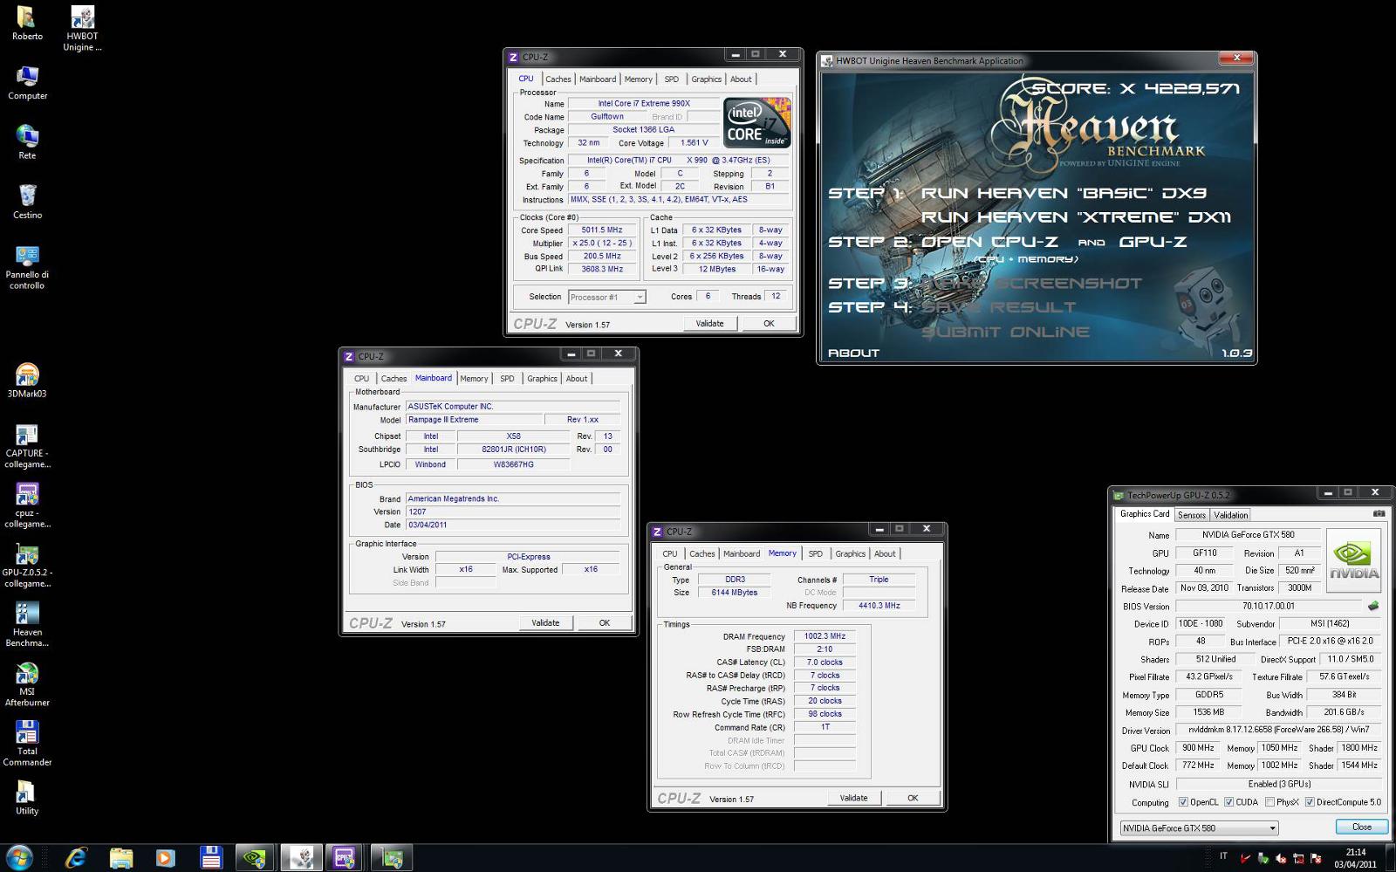This screenshot has height=872, width=1396.
Task: Open the Roberto folder desktop icon
Action: point(27,24)
